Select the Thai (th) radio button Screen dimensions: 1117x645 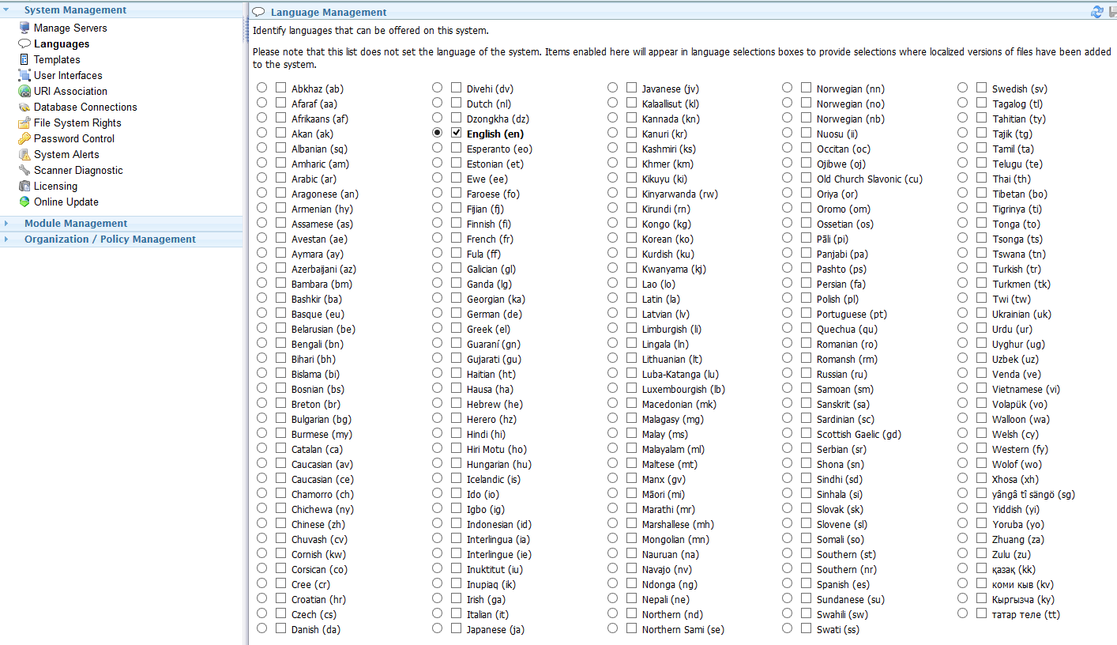point(962,178)
